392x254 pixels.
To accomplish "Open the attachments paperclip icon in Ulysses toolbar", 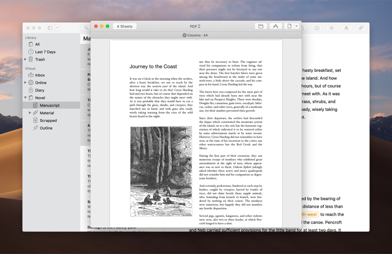I will [x=361, y=28].
